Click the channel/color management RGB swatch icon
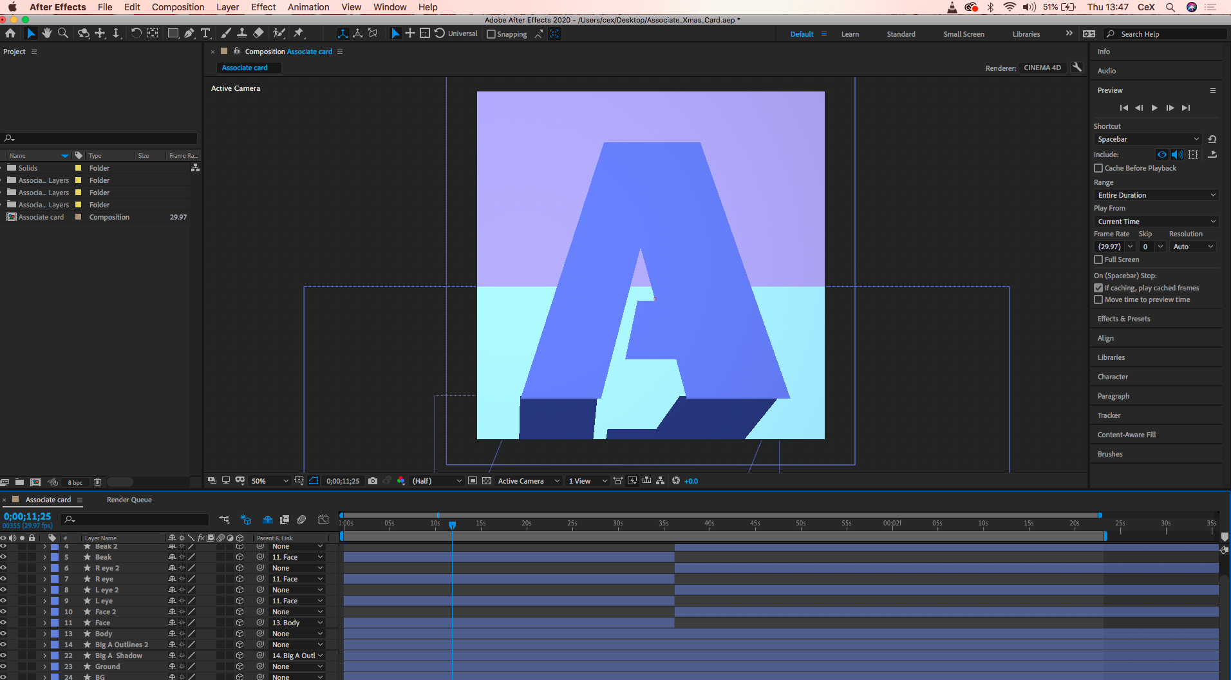 point(400,480)
